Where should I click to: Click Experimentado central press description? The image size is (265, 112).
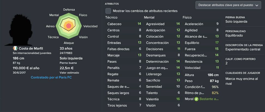point(243,49)
